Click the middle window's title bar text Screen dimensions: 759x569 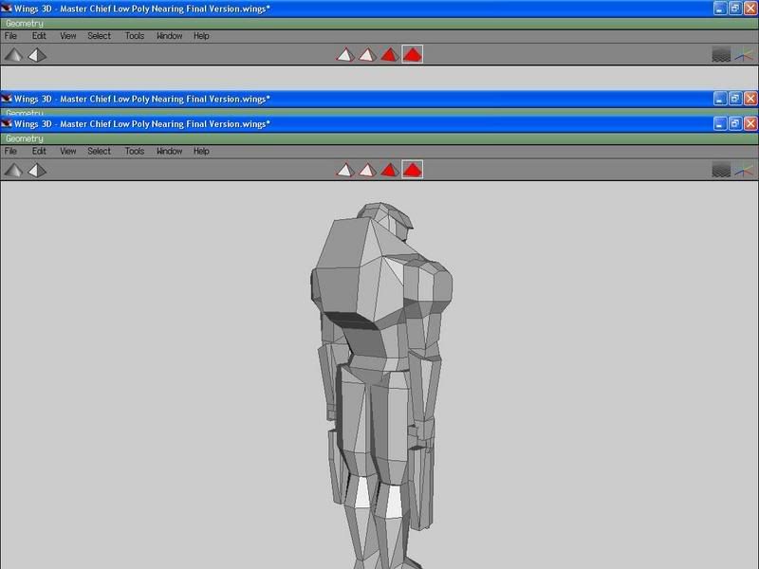141,100
